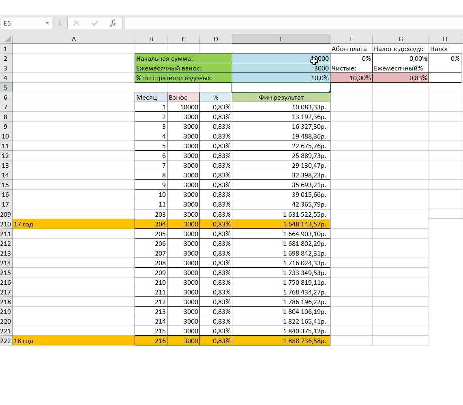
Task: Click the cell 19 488,36р.
Action: [x=281, y=136]
